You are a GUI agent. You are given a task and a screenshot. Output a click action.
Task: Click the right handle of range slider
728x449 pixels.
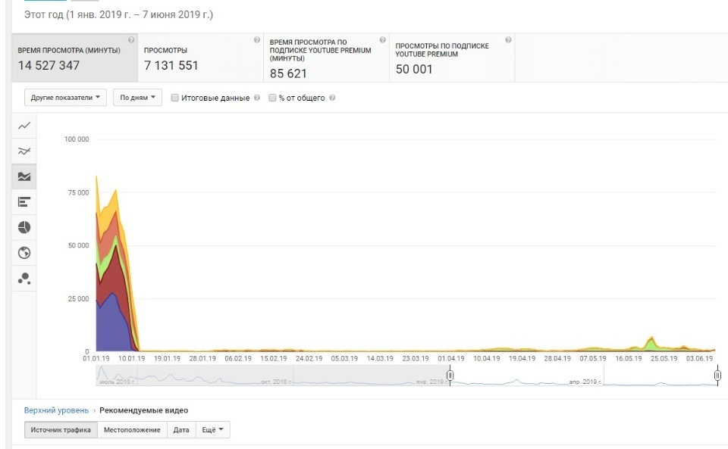[718, 375]
